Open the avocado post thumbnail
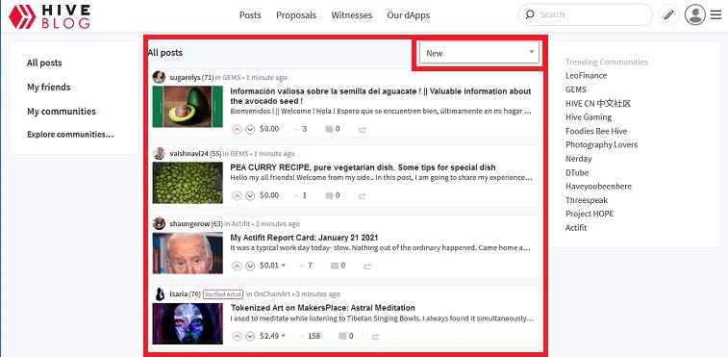The height and width of the screenshot is (357, 728). pos(188,107)
